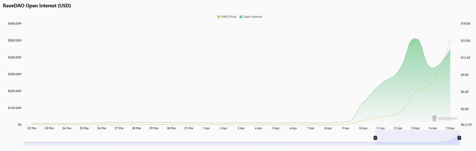Image resolution: width=476 pixels, height=151 pixels.
Task: Click the yellow RAVE Price legend swatch
Action: click(219, 17)
